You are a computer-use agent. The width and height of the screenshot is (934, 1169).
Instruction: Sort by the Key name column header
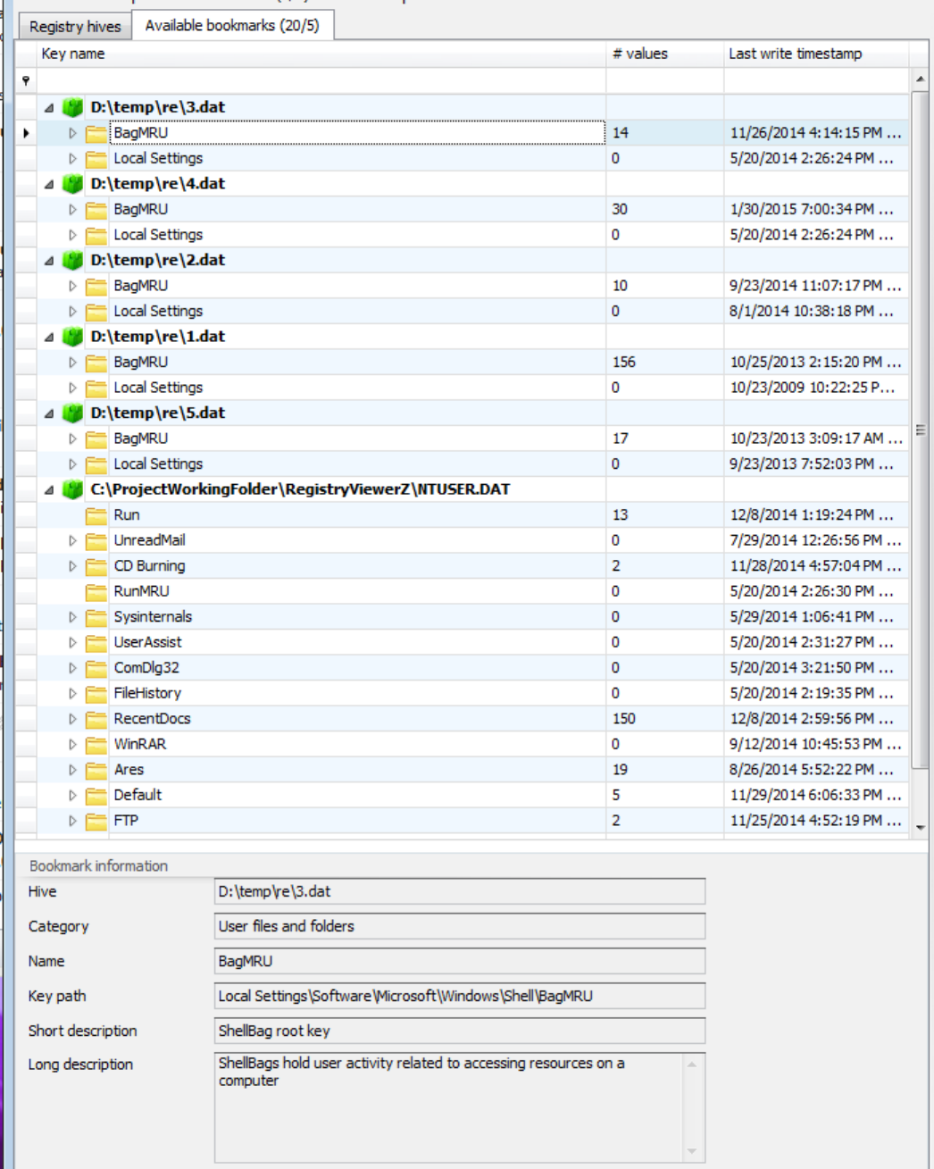tap(73, 54)
